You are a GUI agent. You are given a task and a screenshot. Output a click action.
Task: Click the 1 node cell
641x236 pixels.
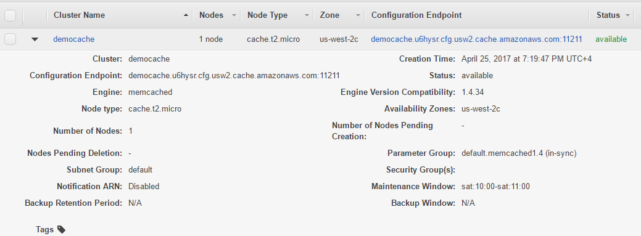coord(211,39)
